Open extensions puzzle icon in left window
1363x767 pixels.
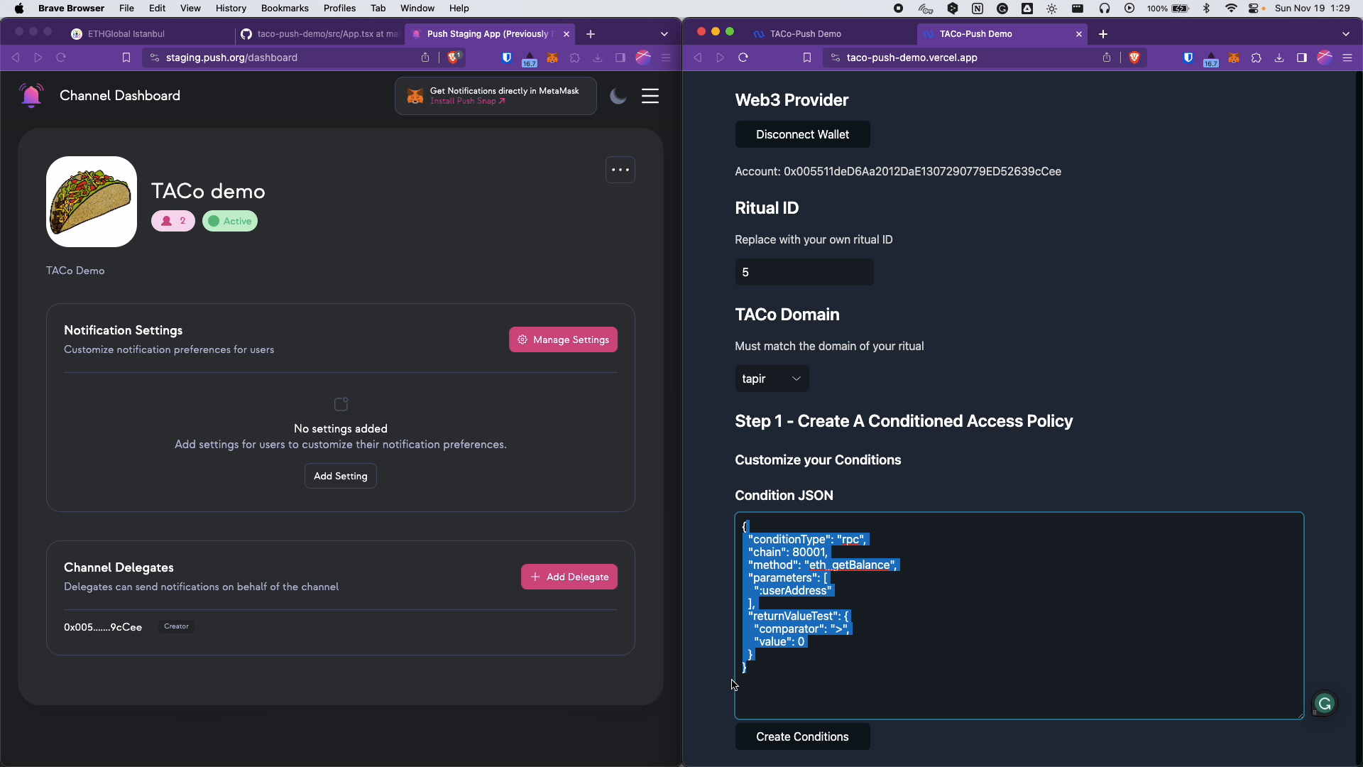(x=575, y=58)
